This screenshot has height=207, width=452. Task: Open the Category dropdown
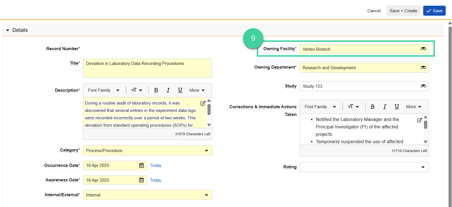pyautogui.click(x=148, y=151)
